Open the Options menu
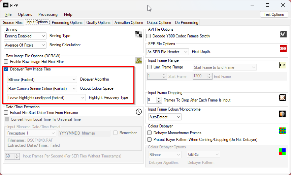This screenshot has height=175, width=291. 25,14
